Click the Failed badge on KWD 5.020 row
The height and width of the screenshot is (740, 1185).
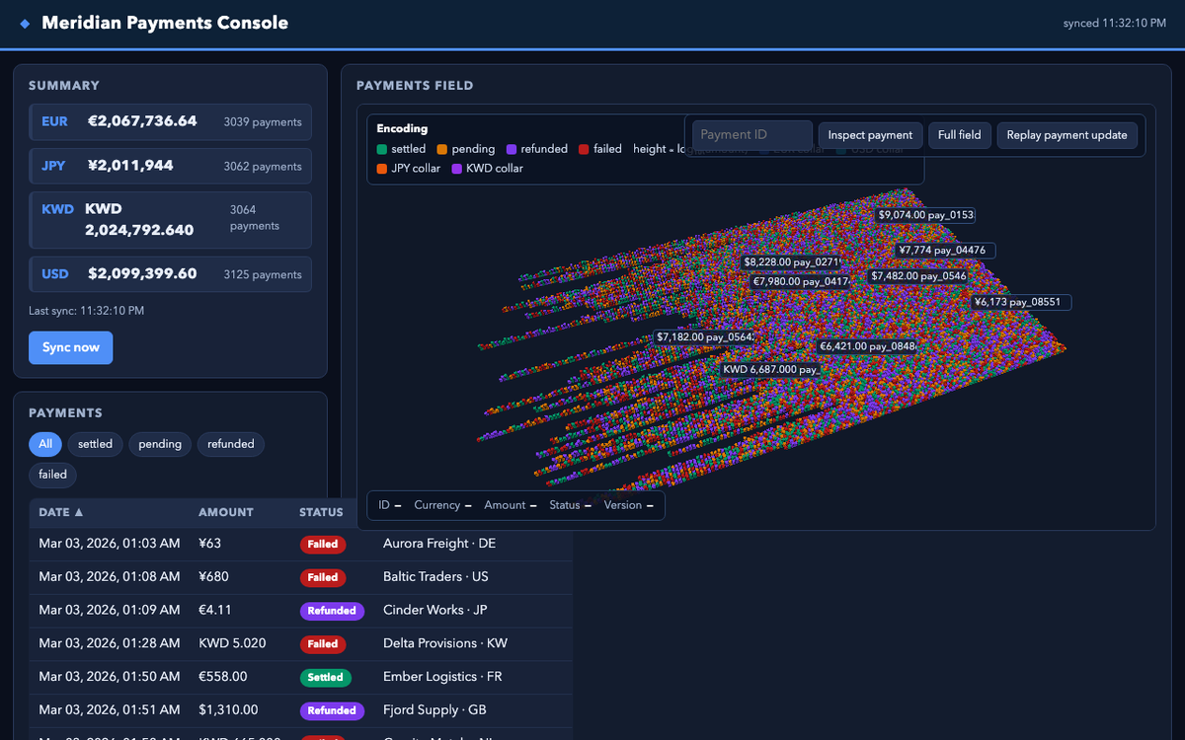coord(323,644)
